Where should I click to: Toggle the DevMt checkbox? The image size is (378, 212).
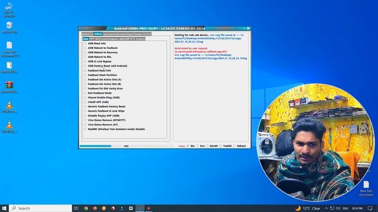(207, 146)
